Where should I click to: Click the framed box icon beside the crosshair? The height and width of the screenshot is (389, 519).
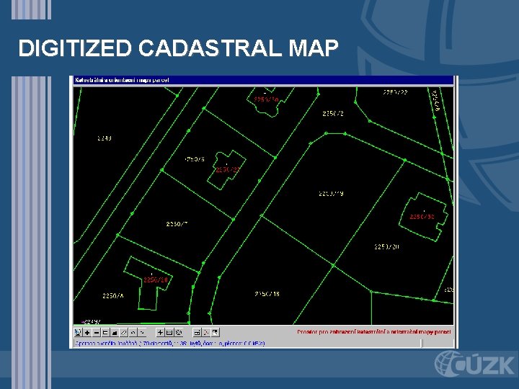pos(169,332)
